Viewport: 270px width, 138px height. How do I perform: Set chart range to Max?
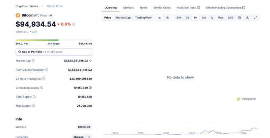coord(220,18)
